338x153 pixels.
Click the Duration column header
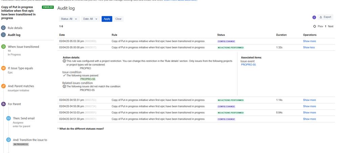pyautogui.click(x=281, y=35)
